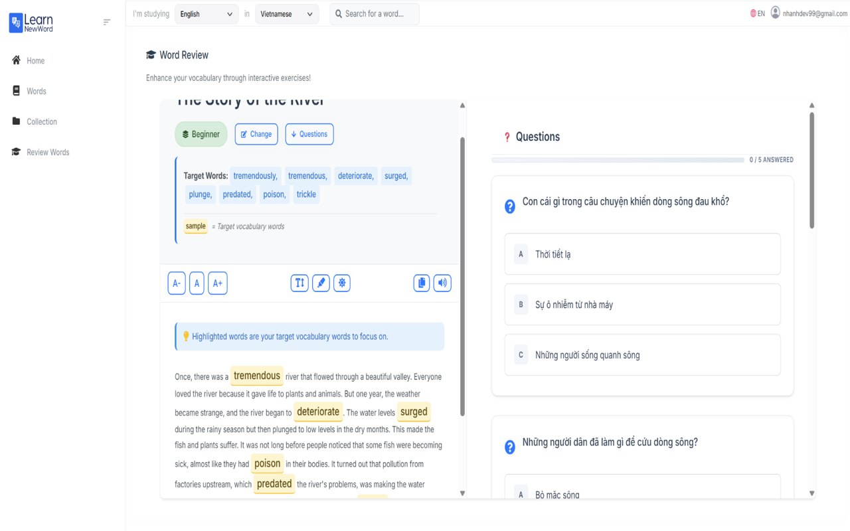Choose answer A Thời tiết lạ
Viewport: 850px width, 531px height.
(643, 254)
